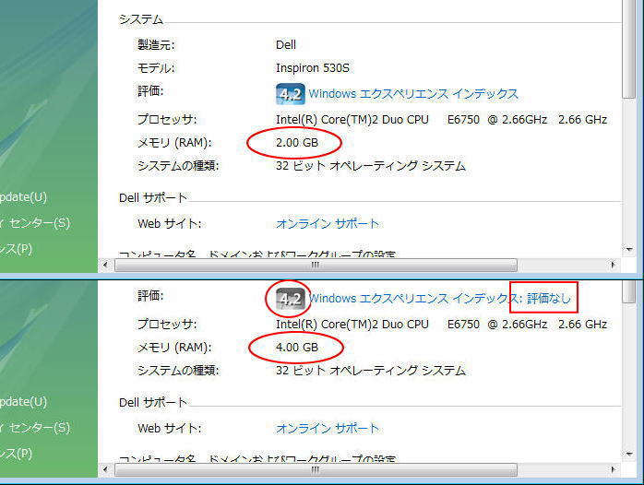
Task: Select the Inspiron 530S model text
Action: [313, 68]
